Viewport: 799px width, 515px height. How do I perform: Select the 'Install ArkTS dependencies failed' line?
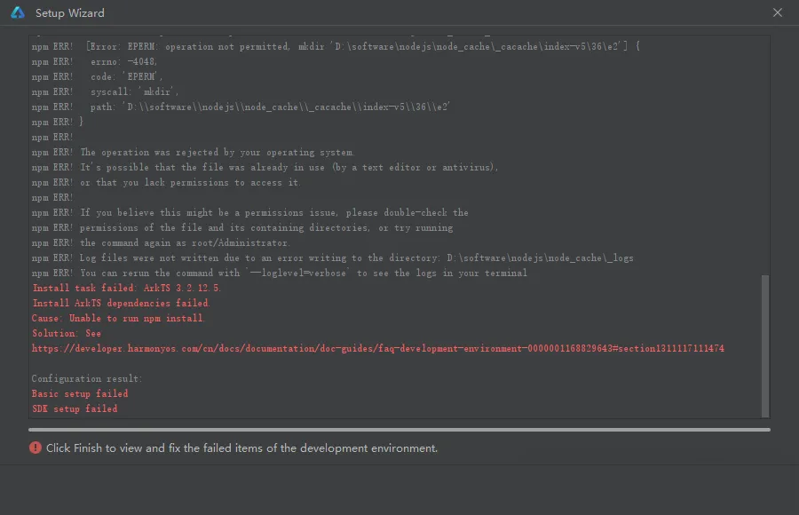(x=122, y=303)
